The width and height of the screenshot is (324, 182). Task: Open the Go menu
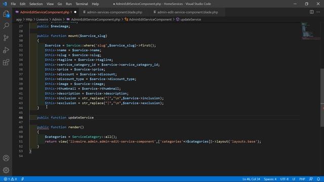[60, 4]
